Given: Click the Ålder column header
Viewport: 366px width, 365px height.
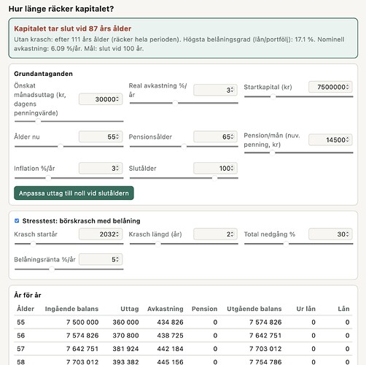Looking at the screenshot, I should coord(26,309).
